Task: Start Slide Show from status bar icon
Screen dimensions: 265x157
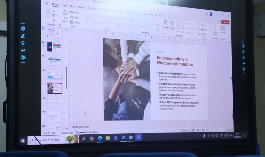Action: (x=208, y=130)
